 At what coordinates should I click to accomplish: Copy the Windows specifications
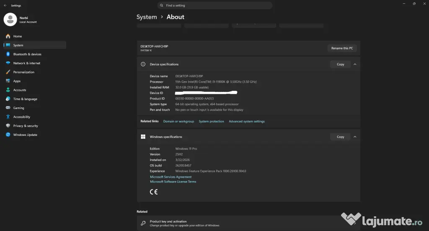coord(340,137)
